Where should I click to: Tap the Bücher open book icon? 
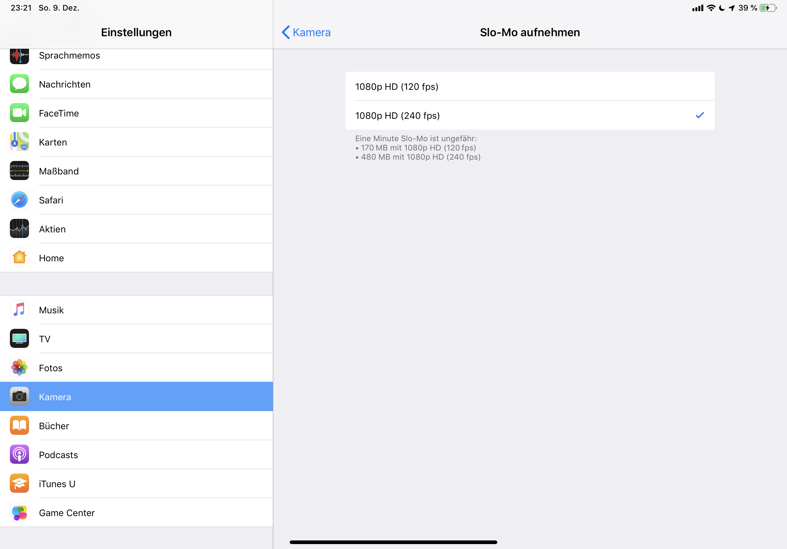19,426
